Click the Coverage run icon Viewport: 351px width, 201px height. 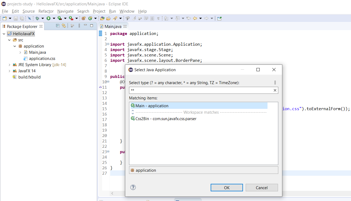point(60,18)
